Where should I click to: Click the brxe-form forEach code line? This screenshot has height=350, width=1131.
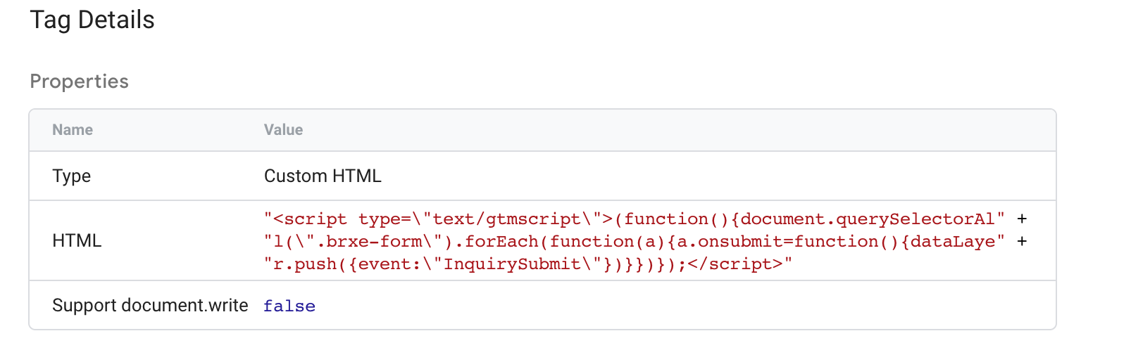pyautogui.click(x=635, y=242)
